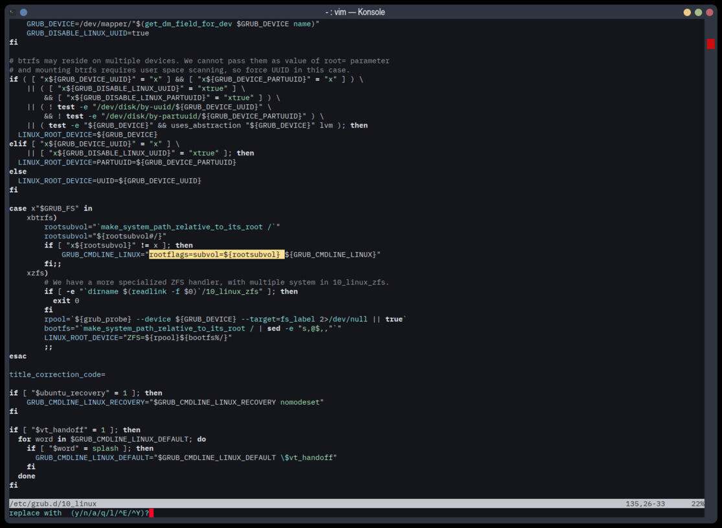Click the 'esac' keyword
This screenshot has height=528, width=722.
pos(18,356)
